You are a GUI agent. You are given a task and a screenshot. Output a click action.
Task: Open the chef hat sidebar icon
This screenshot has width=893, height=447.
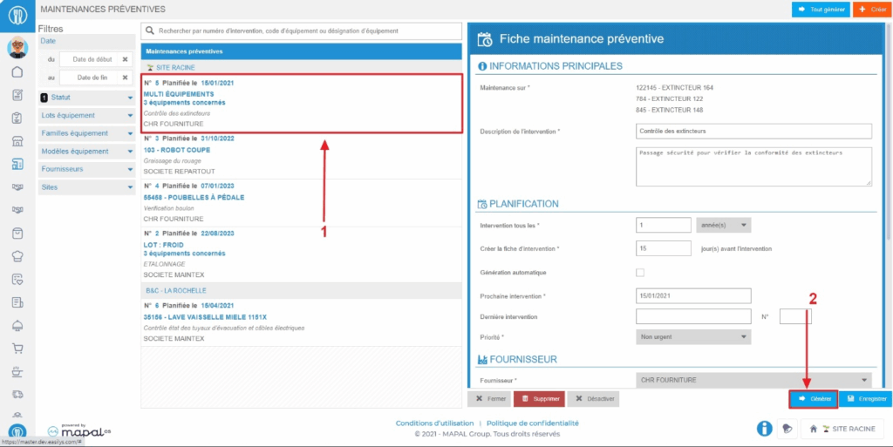17,256
